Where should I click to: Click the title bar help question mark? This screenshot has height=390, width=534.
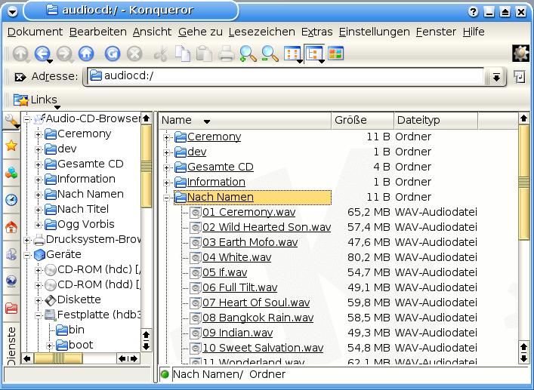(x=473, y=12)
